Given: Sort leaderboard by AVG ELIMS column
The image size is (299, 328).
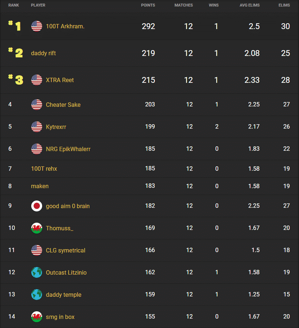Looking at the screenshot, I should [x=250, y=5].
